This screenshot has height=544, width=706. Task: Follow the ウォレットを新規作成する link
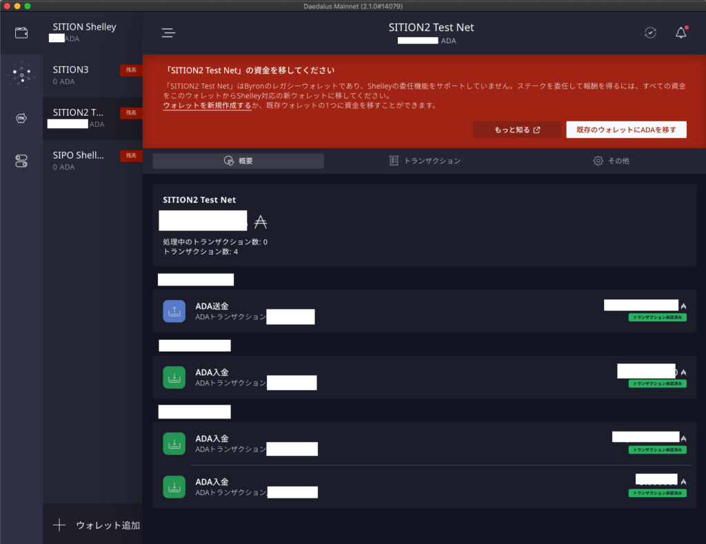point(207,105)
